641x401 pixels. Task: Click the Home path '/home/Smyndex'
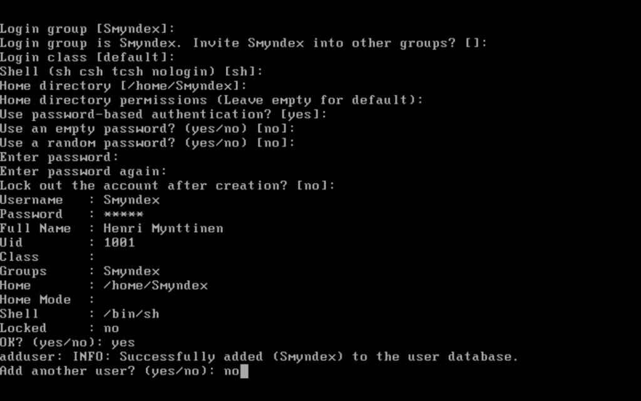click(x=156, y=285)
